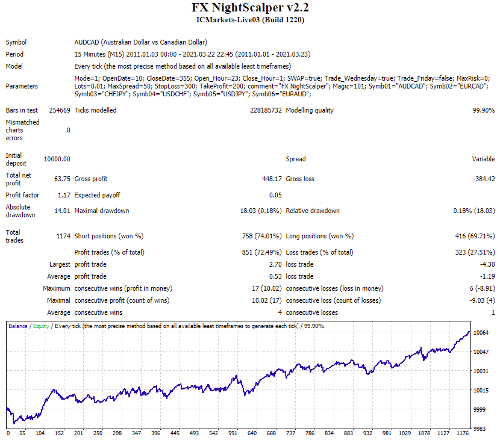Click the Parameters label
500x440 pixels.
click(22, 86)
